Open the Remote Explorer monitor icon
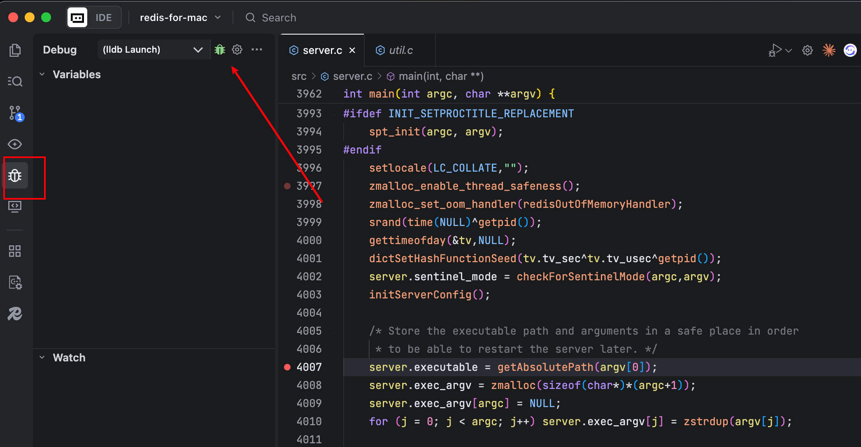The image size is (861, 447). tap(15, 207)
